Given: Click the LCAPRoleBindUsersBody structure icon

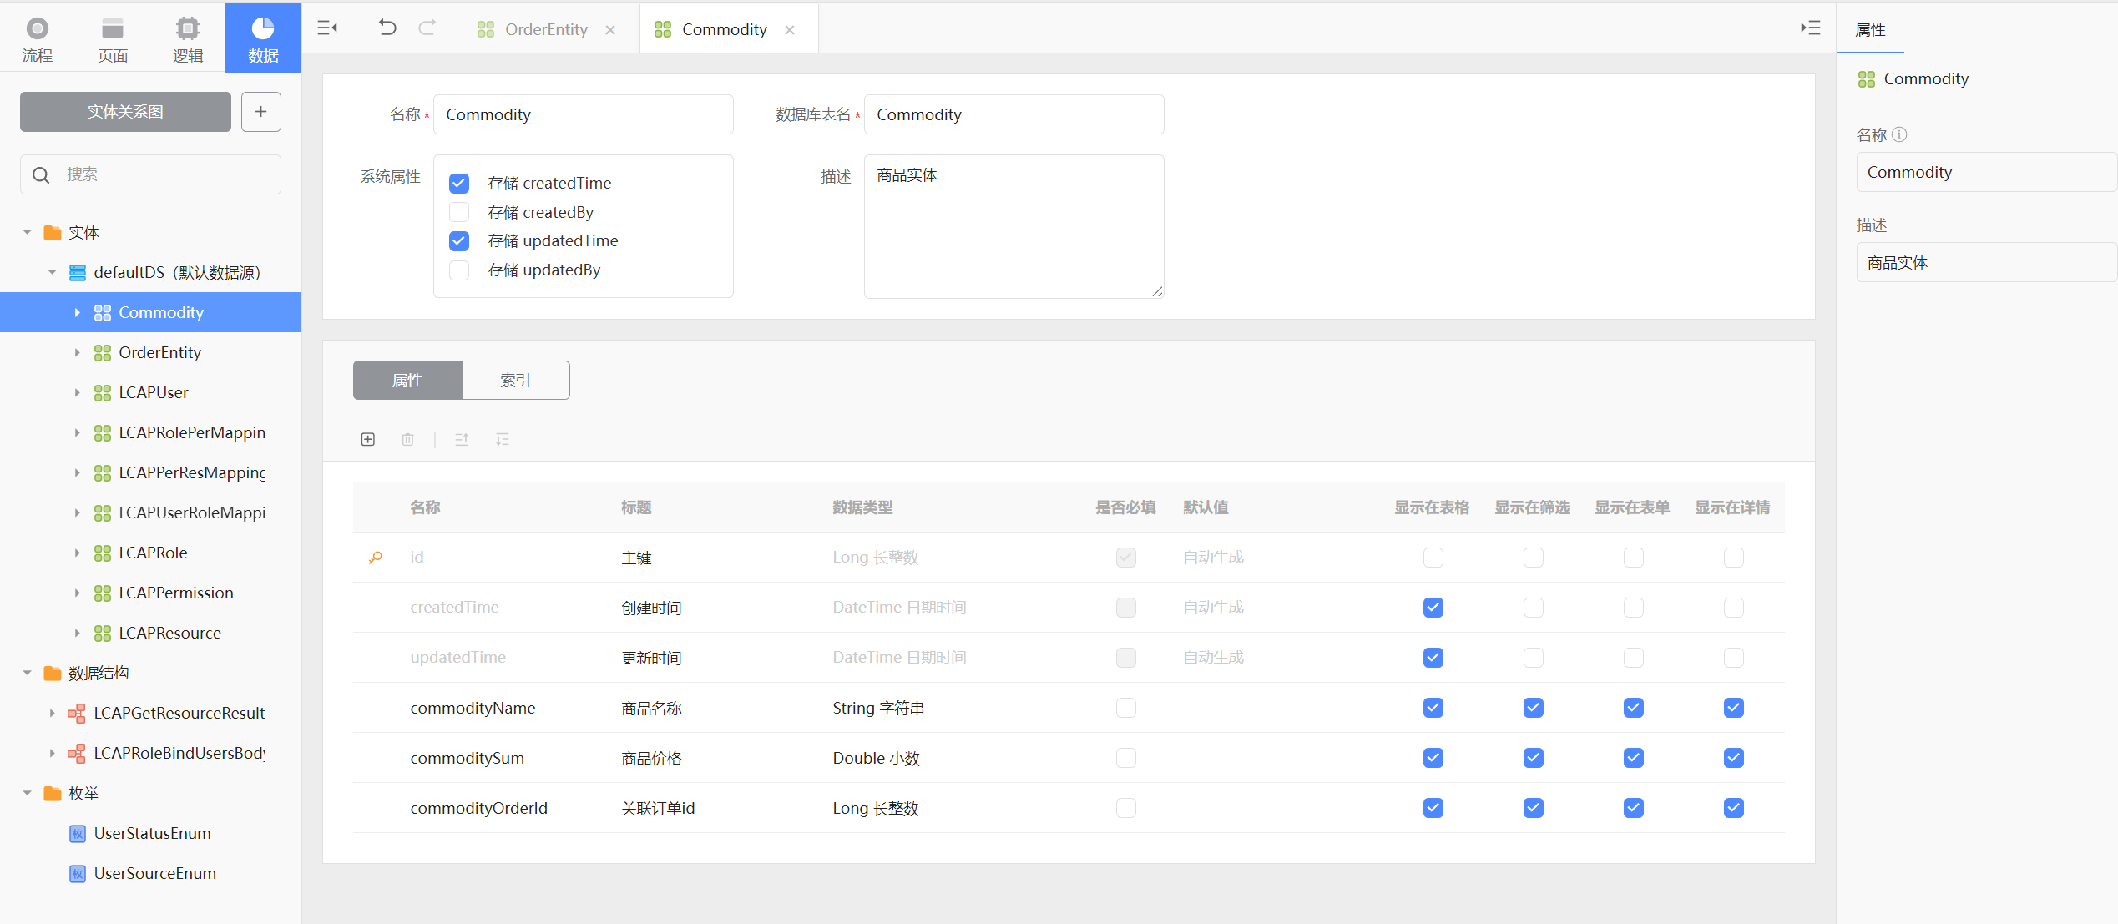Looking at the screenshot, I should (x=77, y=753).
